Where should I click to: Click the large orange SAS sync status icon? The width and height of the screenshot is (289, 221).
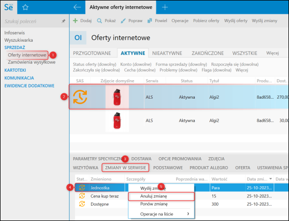coord(80,97)
